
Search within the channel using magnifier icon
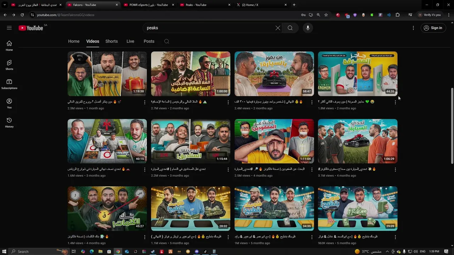click(167, 41)
